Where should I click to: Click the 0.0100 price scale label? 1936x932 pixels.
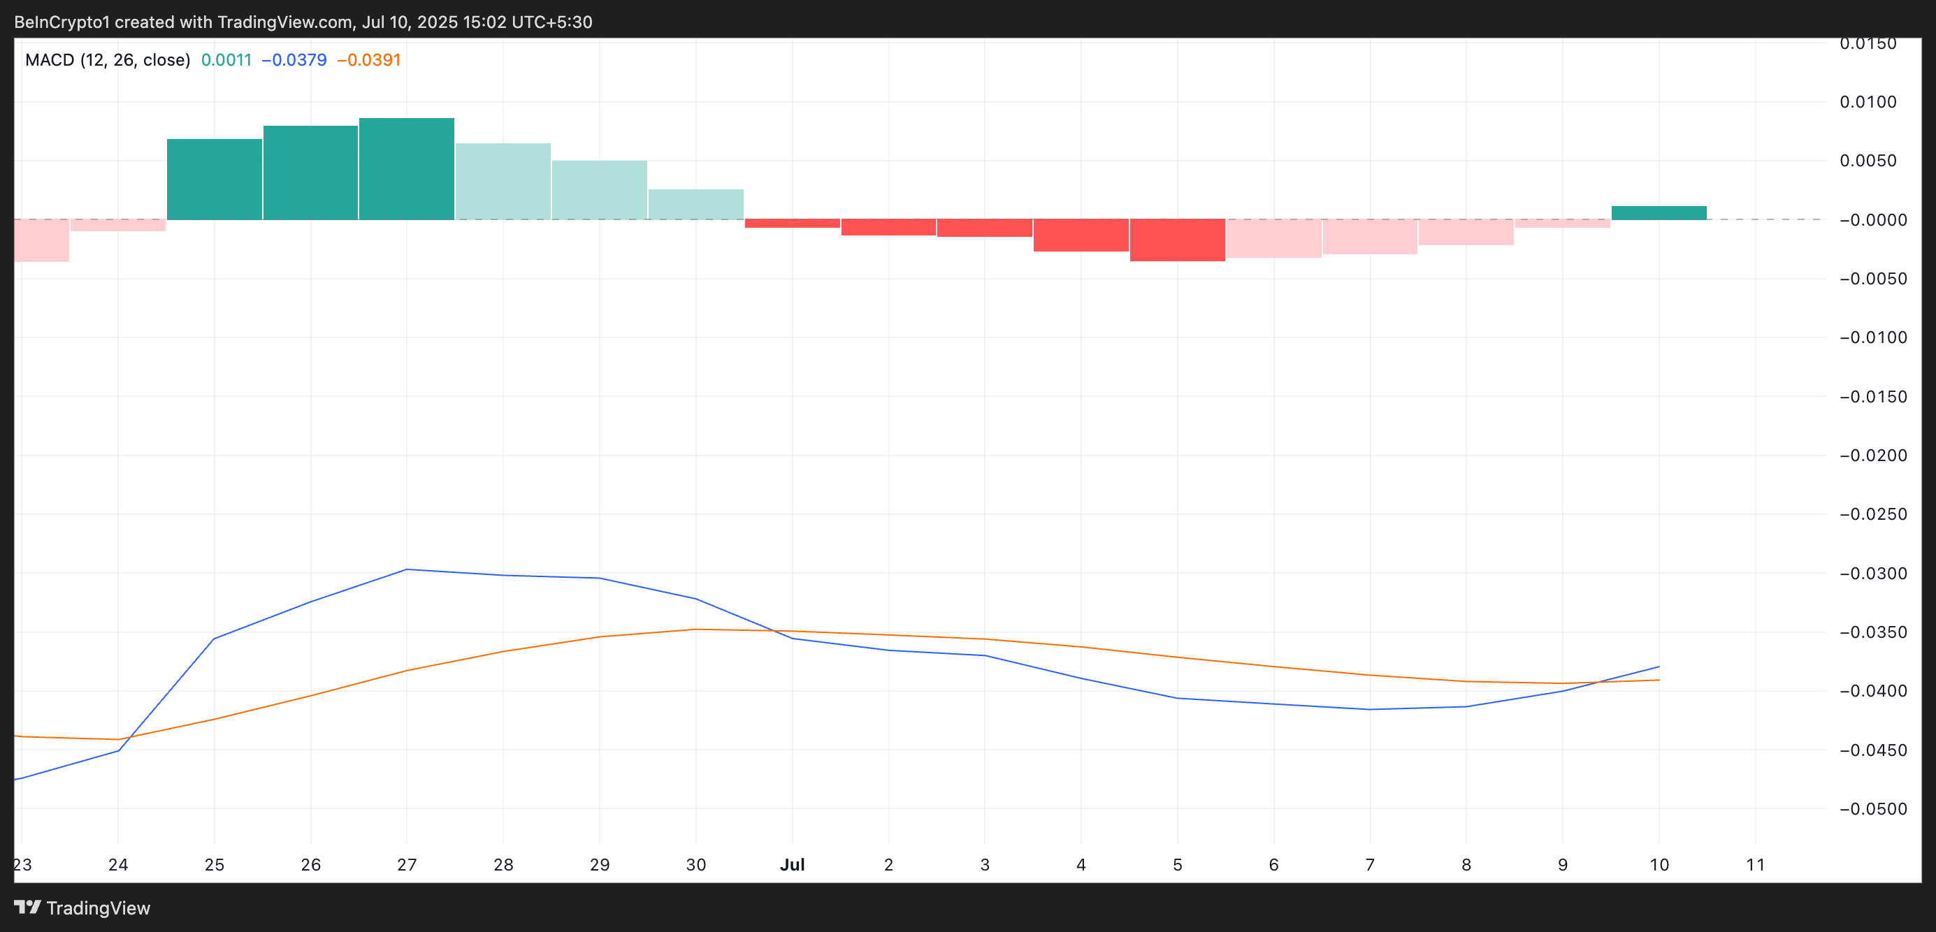pyautogui.click(x=1868, y=102)
